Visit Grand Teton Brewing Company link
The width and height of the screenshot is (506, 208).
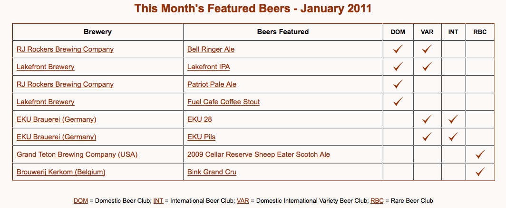tap(77, 154)
